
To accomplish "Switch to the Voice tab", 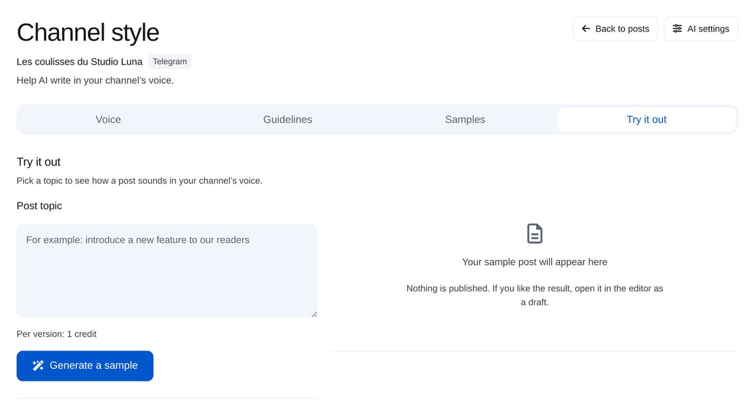I will click(108, 119).
